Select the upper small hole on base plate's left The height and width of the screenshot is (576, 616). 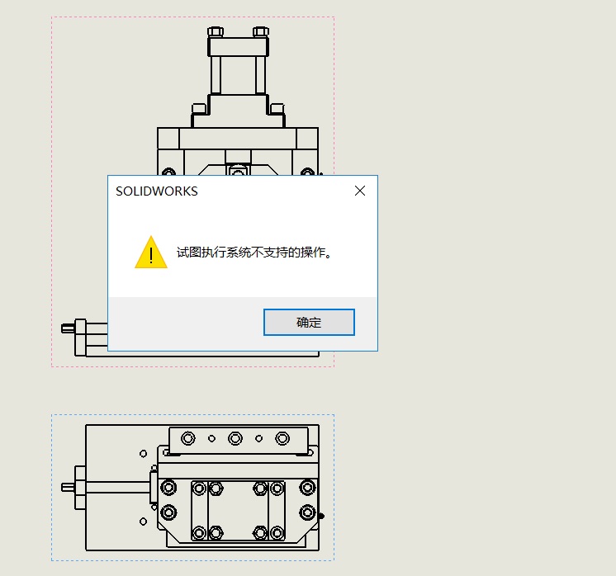click(144, 454)
